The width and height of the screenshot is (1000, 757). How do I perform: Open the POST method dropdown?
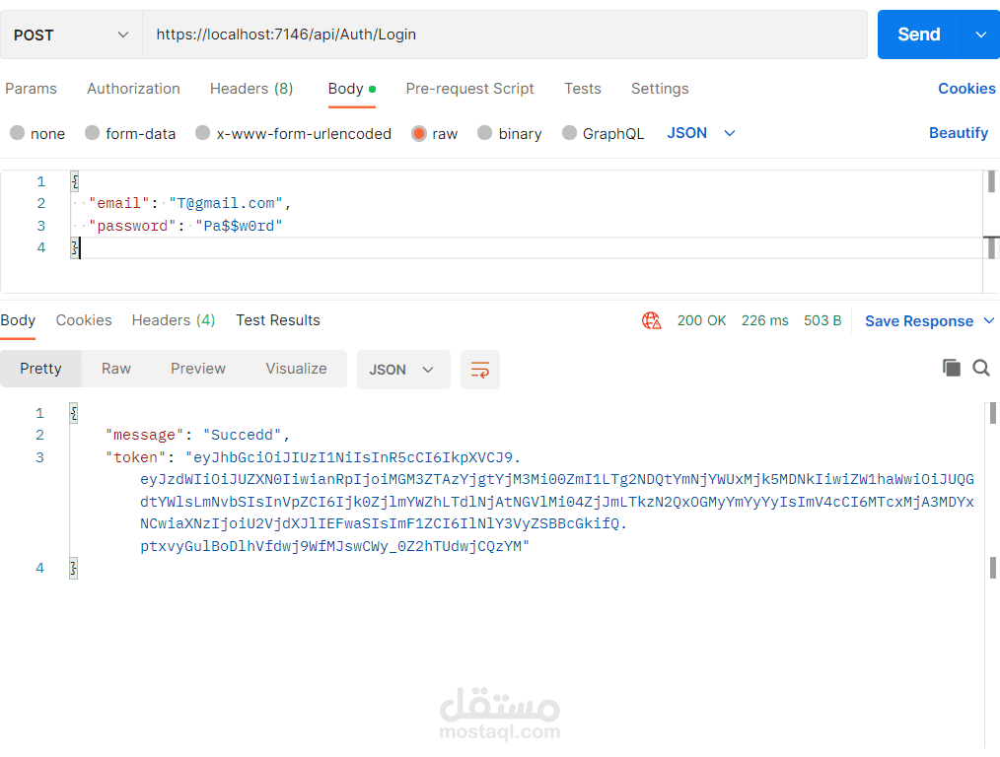[71, 34]
